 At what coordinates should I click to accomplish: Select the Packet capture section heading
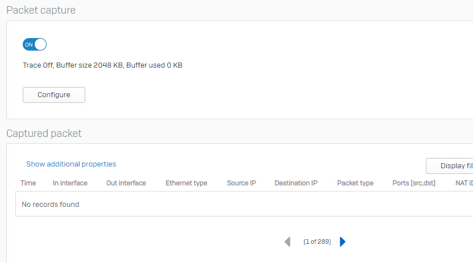pos(41,10)
